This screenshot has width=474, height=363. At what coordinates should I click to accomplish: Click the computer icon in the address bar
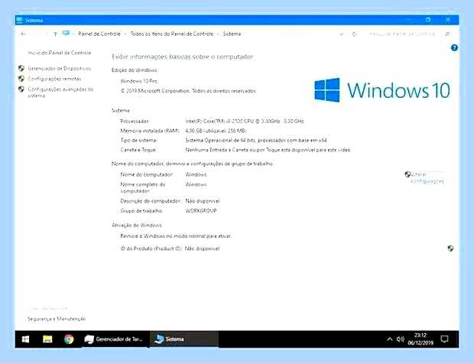(x=66, y=34)
